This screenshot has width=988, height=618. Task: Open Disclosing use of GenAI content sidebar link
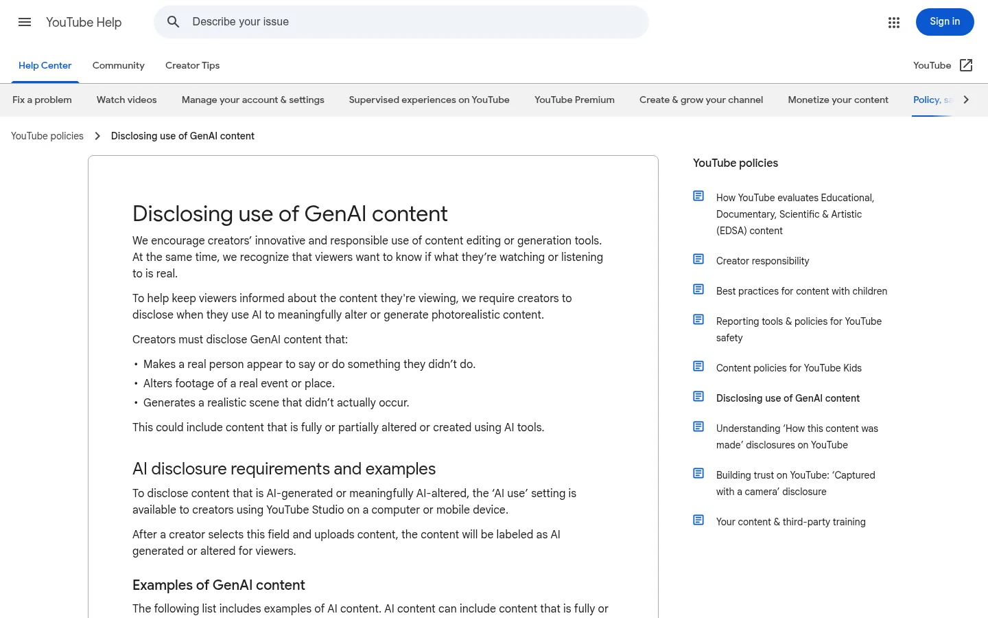[x=788, y=398]
